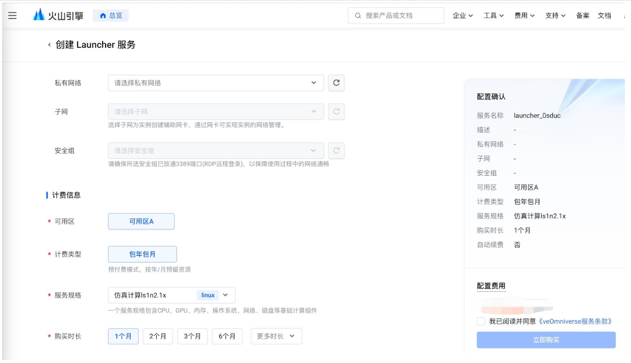Open the 企业 menu

(x=463, y=16)
